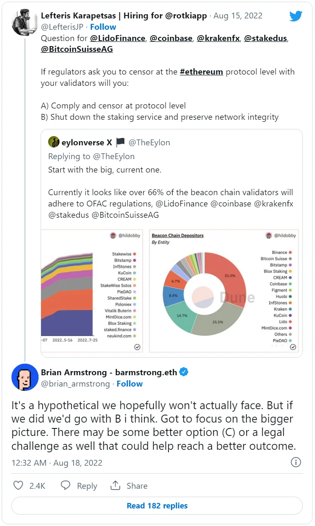Follow @LefterisJP
Viewport: 315px width, 526px height.
[103, 27]
